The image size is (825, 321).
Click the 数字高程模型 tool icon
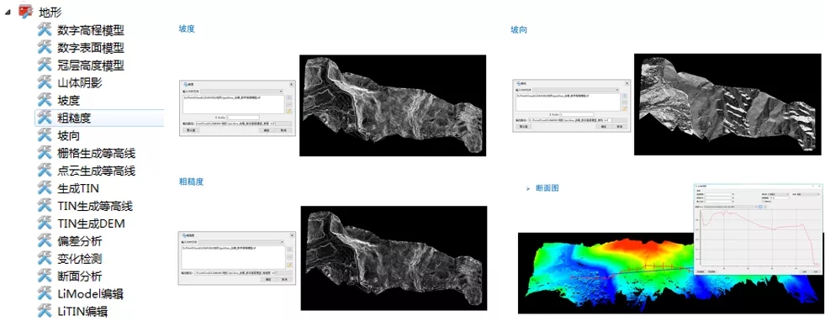click(x=45, y=30)
